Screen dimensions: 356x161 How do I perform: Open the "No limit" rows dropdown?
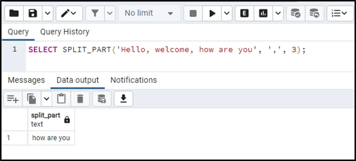pyautogui.click(x=149, y=13)
